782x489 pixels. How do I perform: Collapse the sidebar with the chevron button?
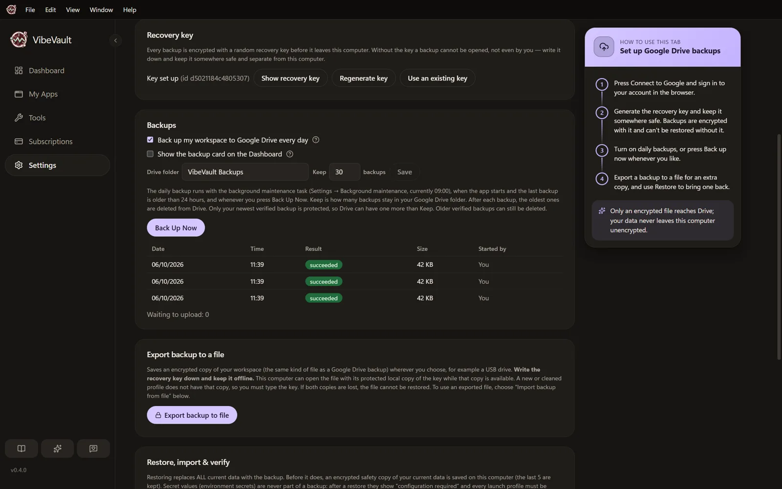point(115,41)
